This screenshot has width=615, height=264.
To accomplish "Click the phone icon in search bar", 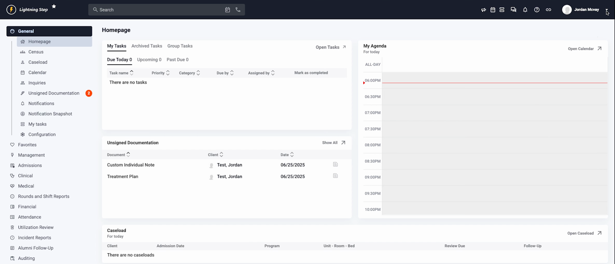I will pyautogui.click(x=238, y=10).
